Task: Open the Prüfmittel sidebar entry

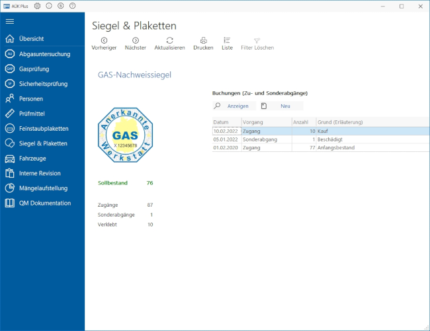Action: [x=33, y=114]
